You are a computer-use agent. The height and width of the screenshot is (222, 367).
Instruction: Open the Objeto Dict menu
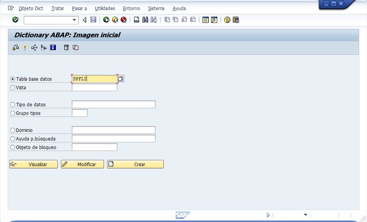(x=31, y=9)
